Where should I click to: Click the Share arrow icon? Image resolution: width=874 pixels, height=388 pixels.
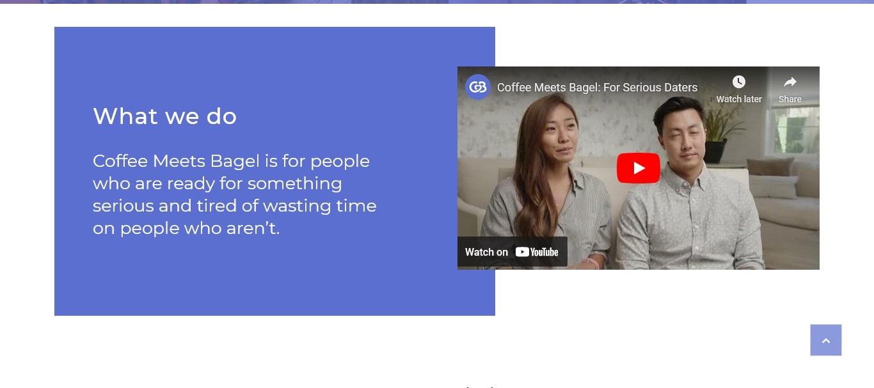coord(790,82)
